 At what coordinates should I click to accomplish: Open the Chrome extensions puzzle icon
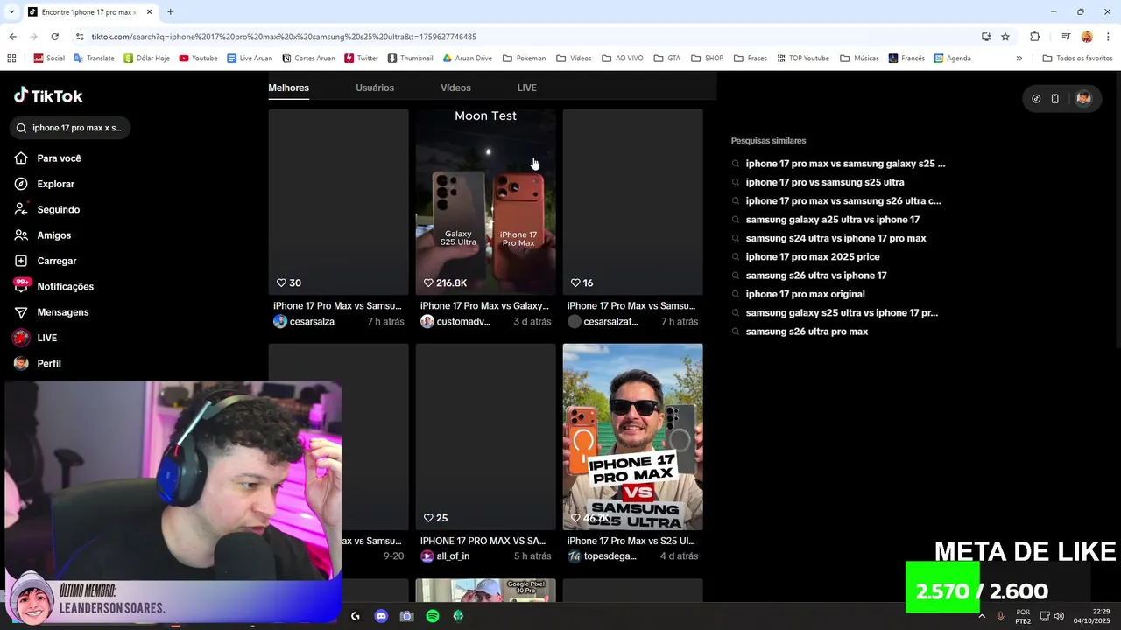coord(1035,37)
